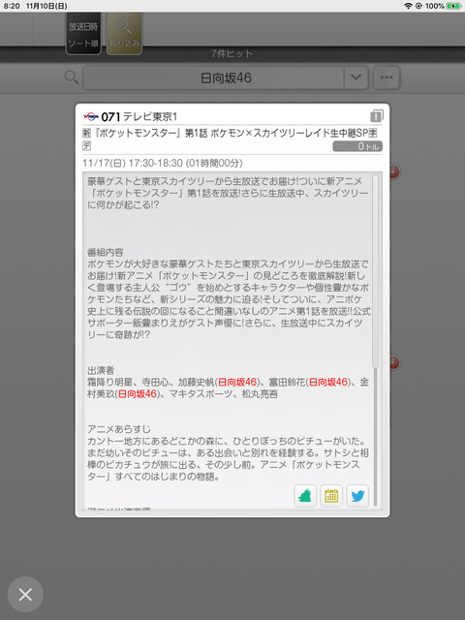The height and width of the screenshot is (620, 465).
Task: Tap the battery indicator in status bar
Action: coord(452,6)
